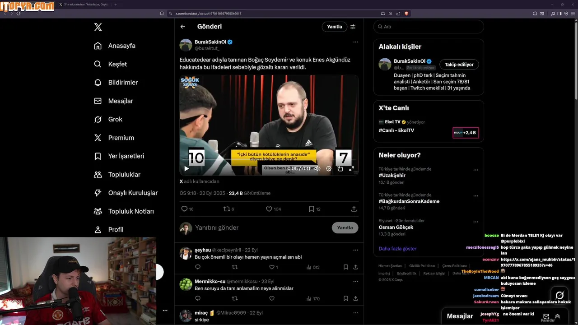View analytics for Mermikko-su's comment, 170

[x=313, y=298]
